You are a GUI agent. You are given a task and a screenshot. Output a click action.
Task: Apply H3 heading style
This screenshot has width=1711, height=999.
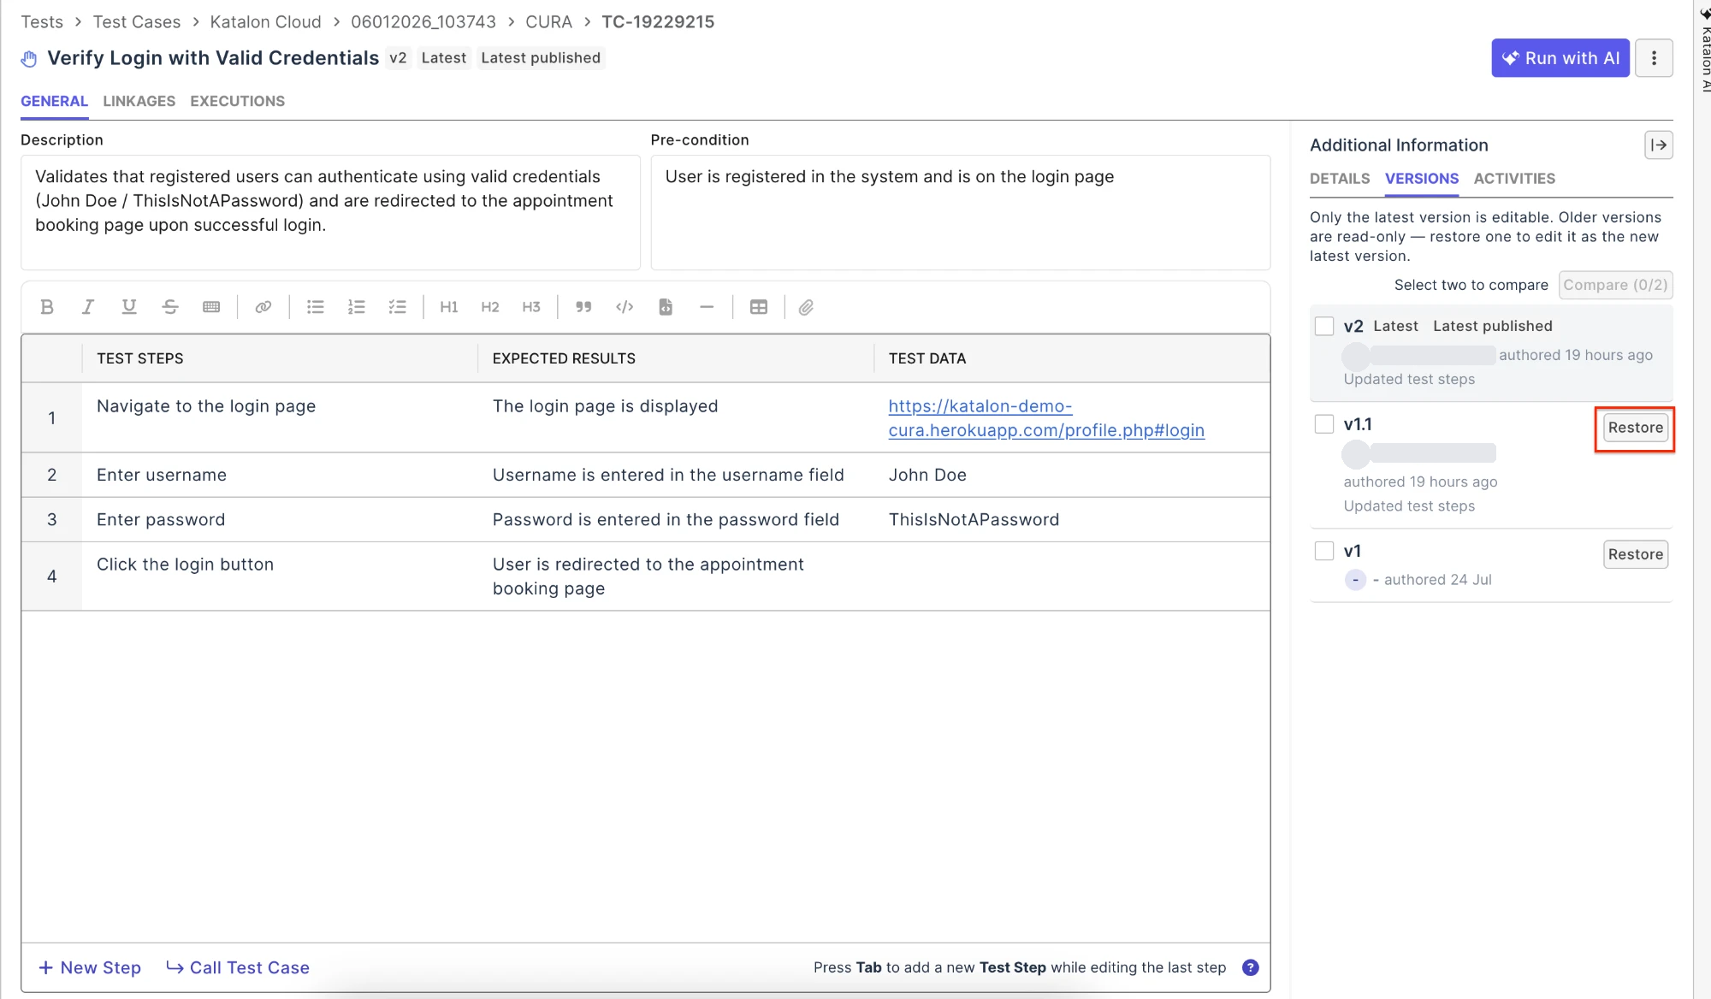531,307
